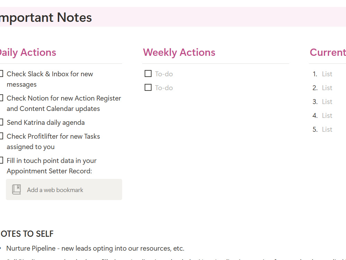The height and width of the screenshot is (260, 346).
Task: Click numbered list item 5 placeholder
Action: [x=327, y=129]
